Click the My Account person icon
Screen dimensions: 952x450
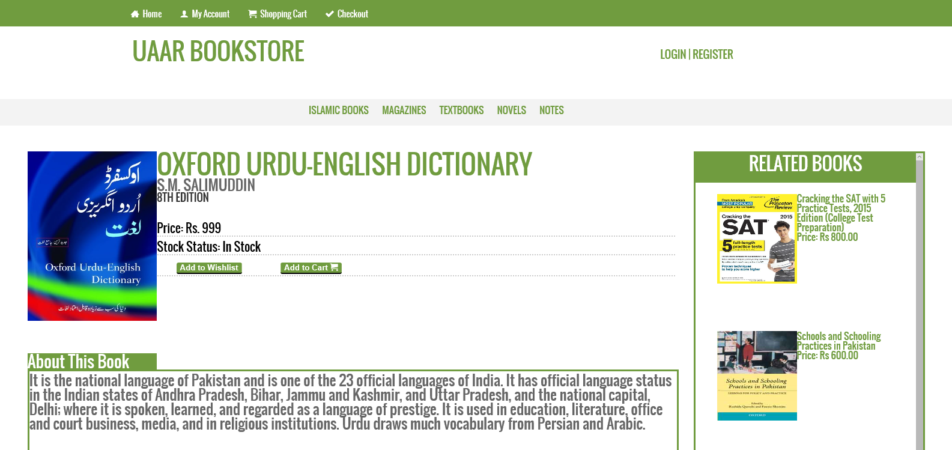point(184,14)
